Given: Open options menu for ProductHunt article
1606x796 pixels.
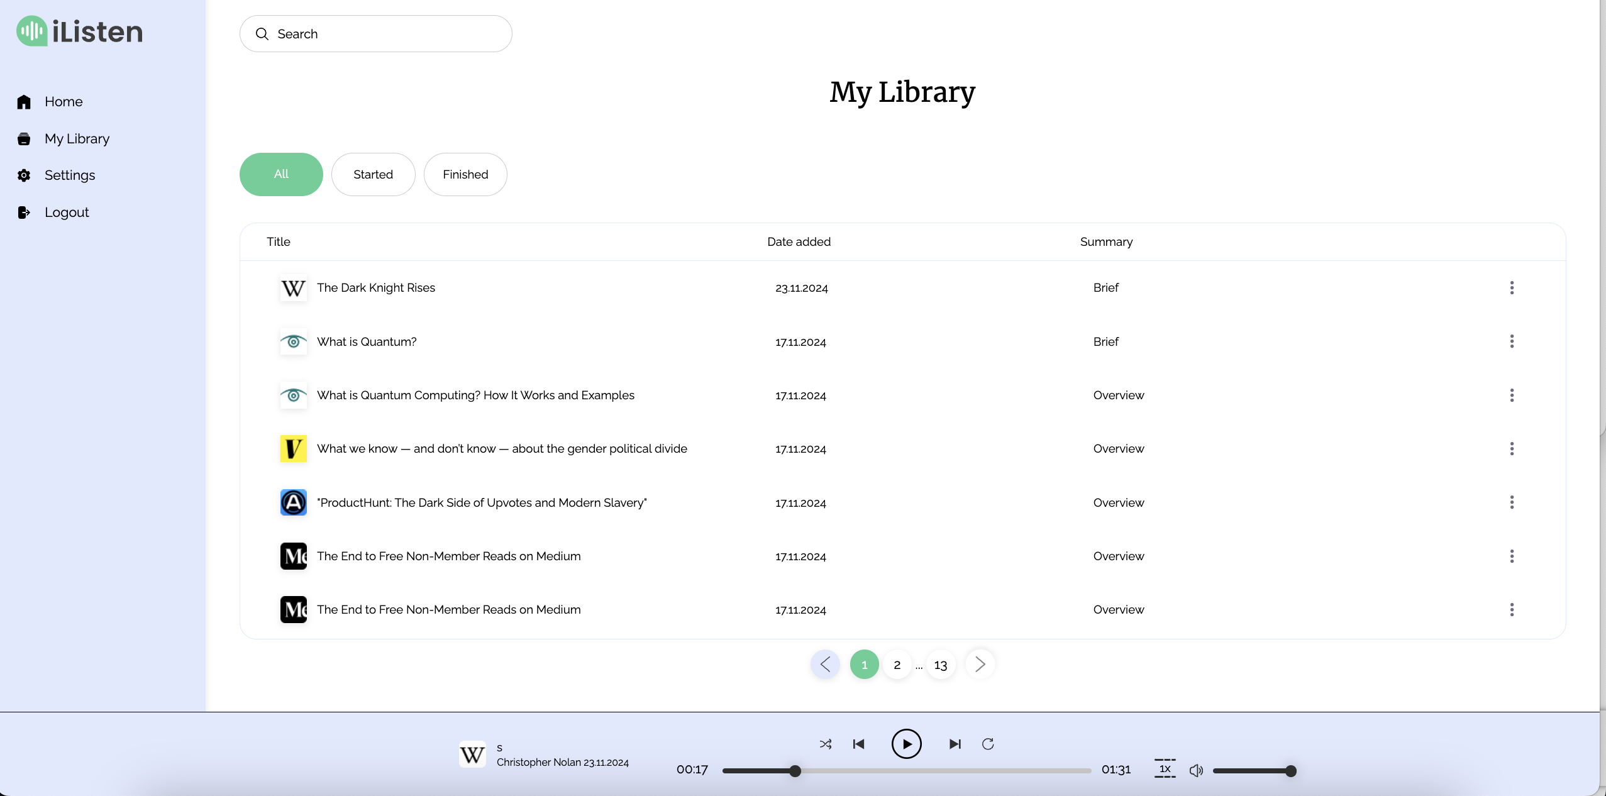Looking at the screenshot, I should 1512,502.
